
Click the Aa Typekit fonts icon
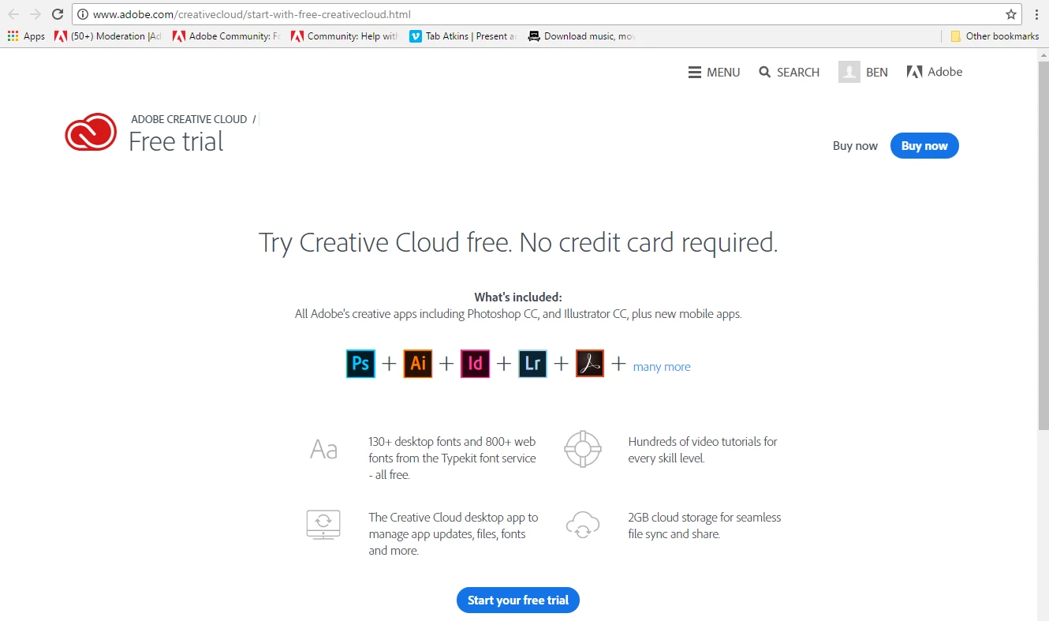pos(323,449)
